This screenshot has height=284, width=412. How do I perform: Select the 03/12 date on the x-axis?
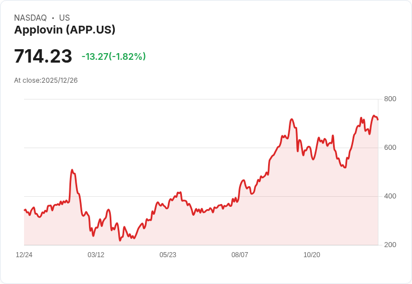click(96, 255)
